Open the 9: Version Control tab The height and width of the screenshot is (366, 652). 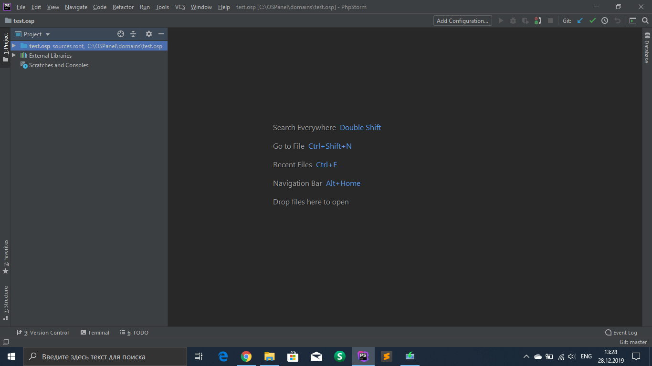click(43, 333)
